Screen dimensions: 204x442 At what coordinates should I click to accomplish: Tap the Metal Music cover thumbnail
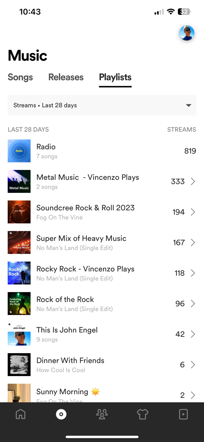[19, 181]
